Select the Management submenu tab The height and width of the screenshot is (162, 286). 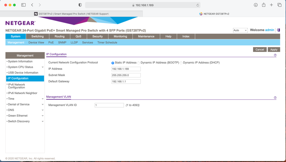tap(16, 42)
